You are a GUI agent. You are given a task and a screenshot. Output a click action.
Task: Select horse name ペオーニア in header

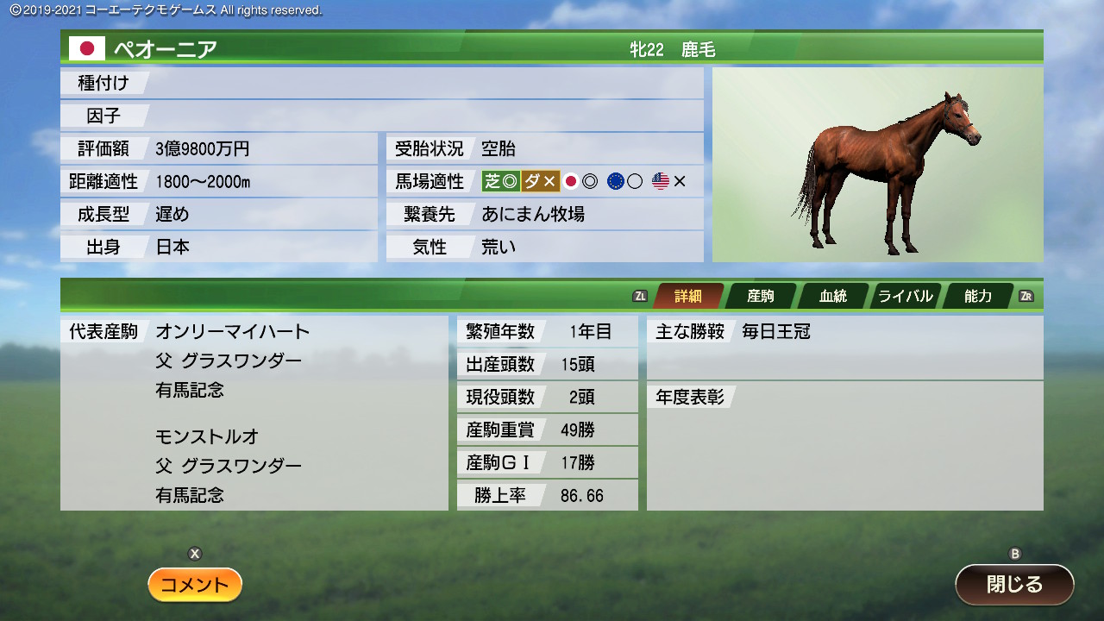click(166, 49)
